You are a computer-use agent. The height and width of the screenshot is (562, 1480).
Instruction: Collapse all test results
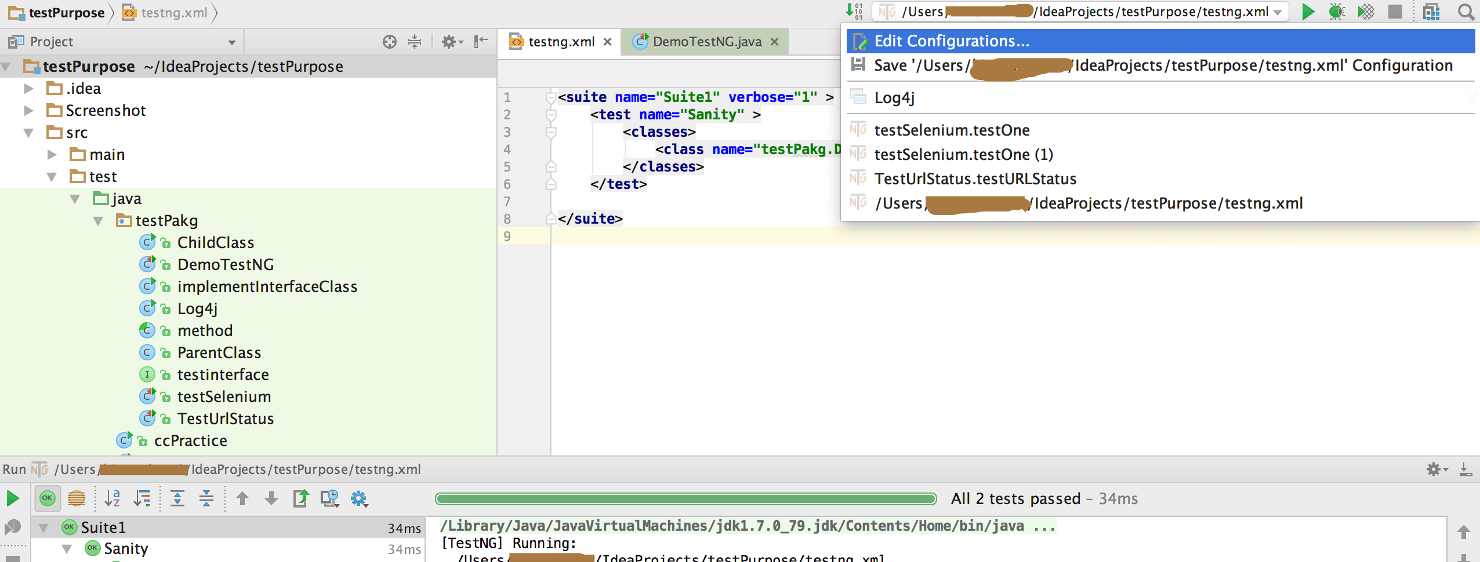click(x=206, y=498)
